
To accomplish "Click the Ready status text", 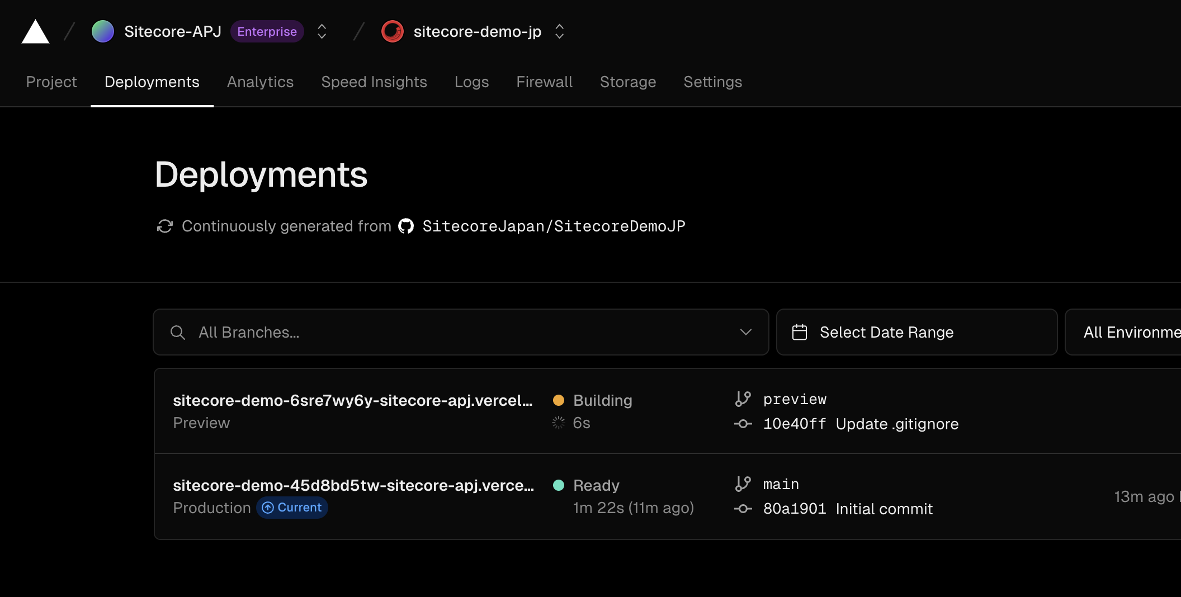I will pos(596,485).
